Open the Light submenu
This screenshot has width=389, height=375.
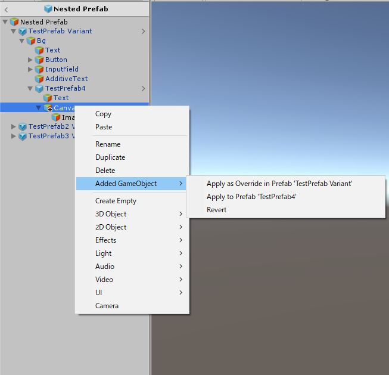[132, 253]
